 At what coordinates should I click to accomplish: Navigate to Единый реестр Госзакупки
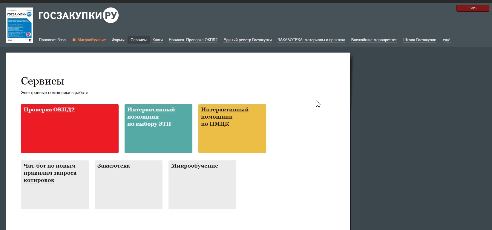point(247,40)
